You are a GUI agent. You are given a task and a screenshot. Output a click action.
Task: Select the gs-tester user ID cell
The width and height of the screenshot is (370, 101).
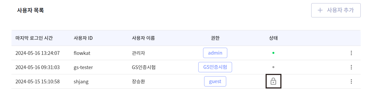(x=83, y=67)
